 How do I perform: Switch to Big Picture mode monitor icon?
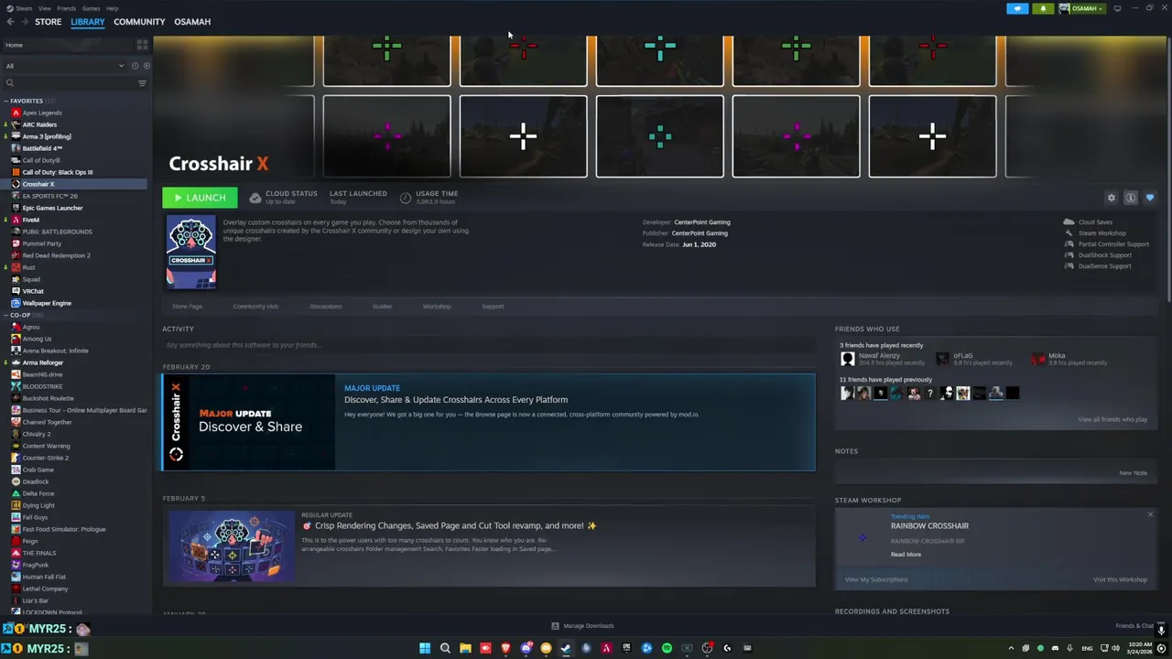point(1117,8)
